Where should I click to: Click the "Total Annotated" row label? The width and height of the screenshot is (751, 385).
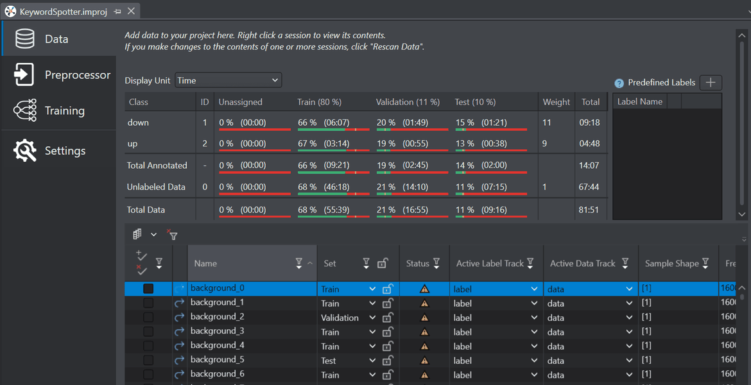(x=157, y=165)
